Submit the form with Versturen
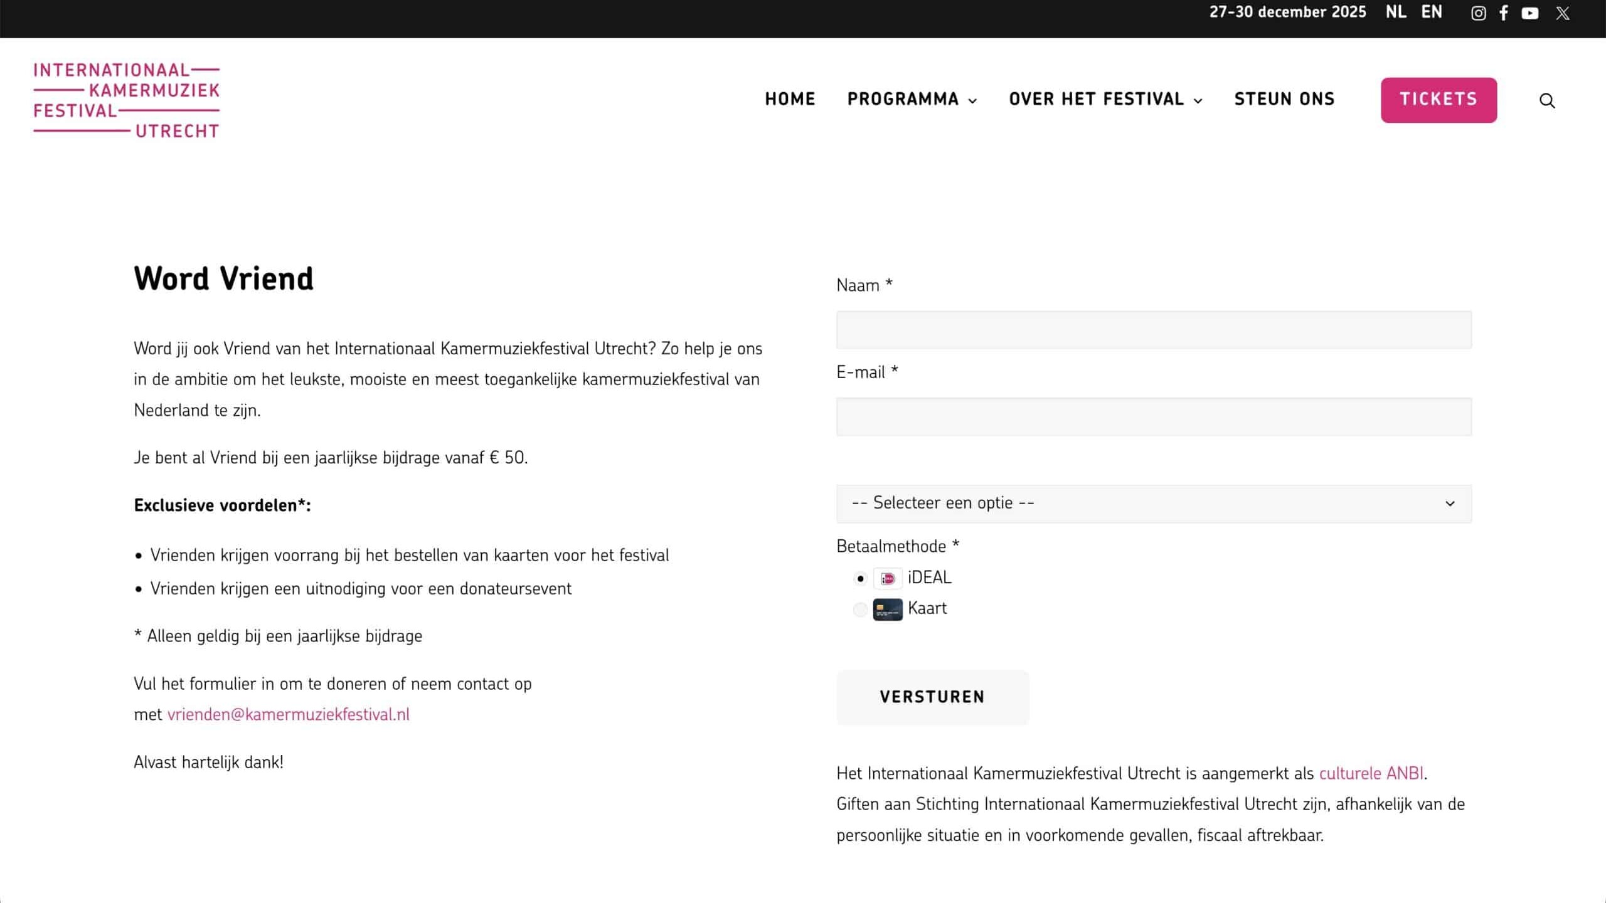Image resolution: width=1606 pixels, height=903 pixels. pyautogui.click(x=932, y=697)
